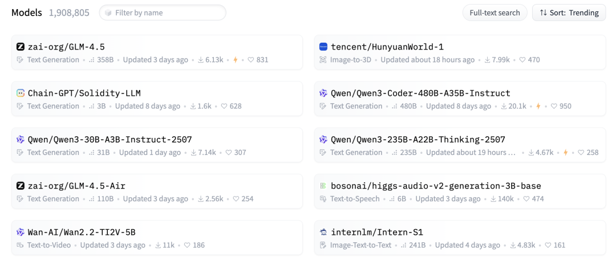Viewport: 616px width, 261px height.
Task: Click the Image-to-3D task icon on HunyuanWorld-1
Action: point(323,60)
